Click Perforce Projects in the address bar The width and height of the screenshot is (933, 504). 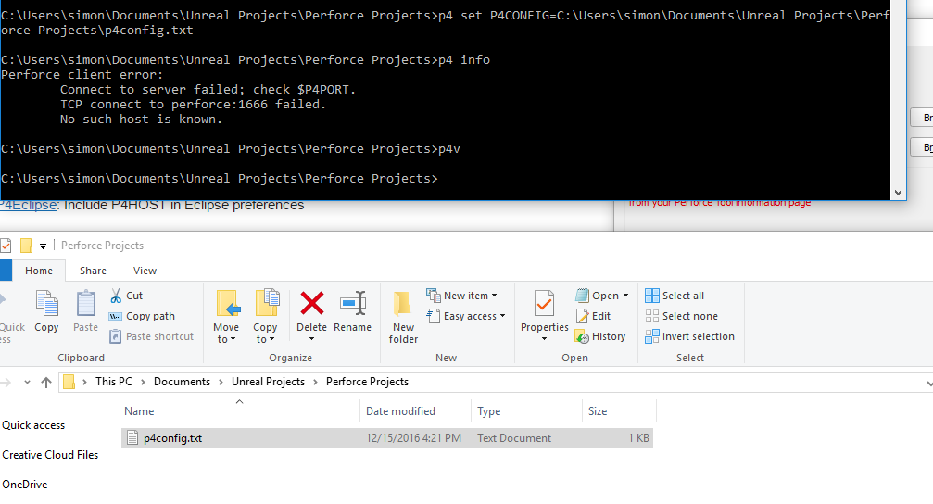pos(367,382)
